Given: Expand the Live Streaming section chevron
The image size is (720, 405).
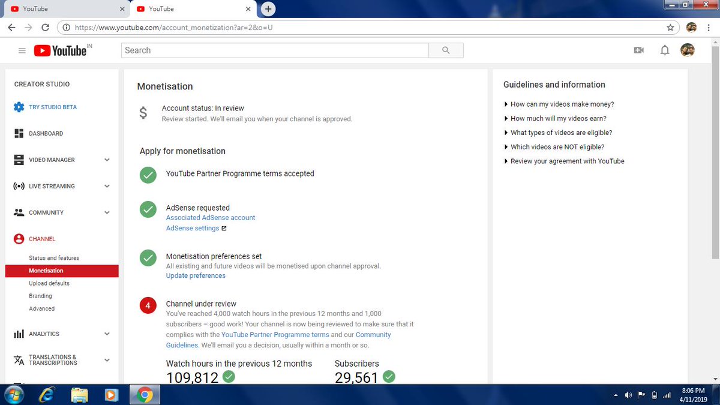Looking at the screenshot, I should [x=107, y=187].
